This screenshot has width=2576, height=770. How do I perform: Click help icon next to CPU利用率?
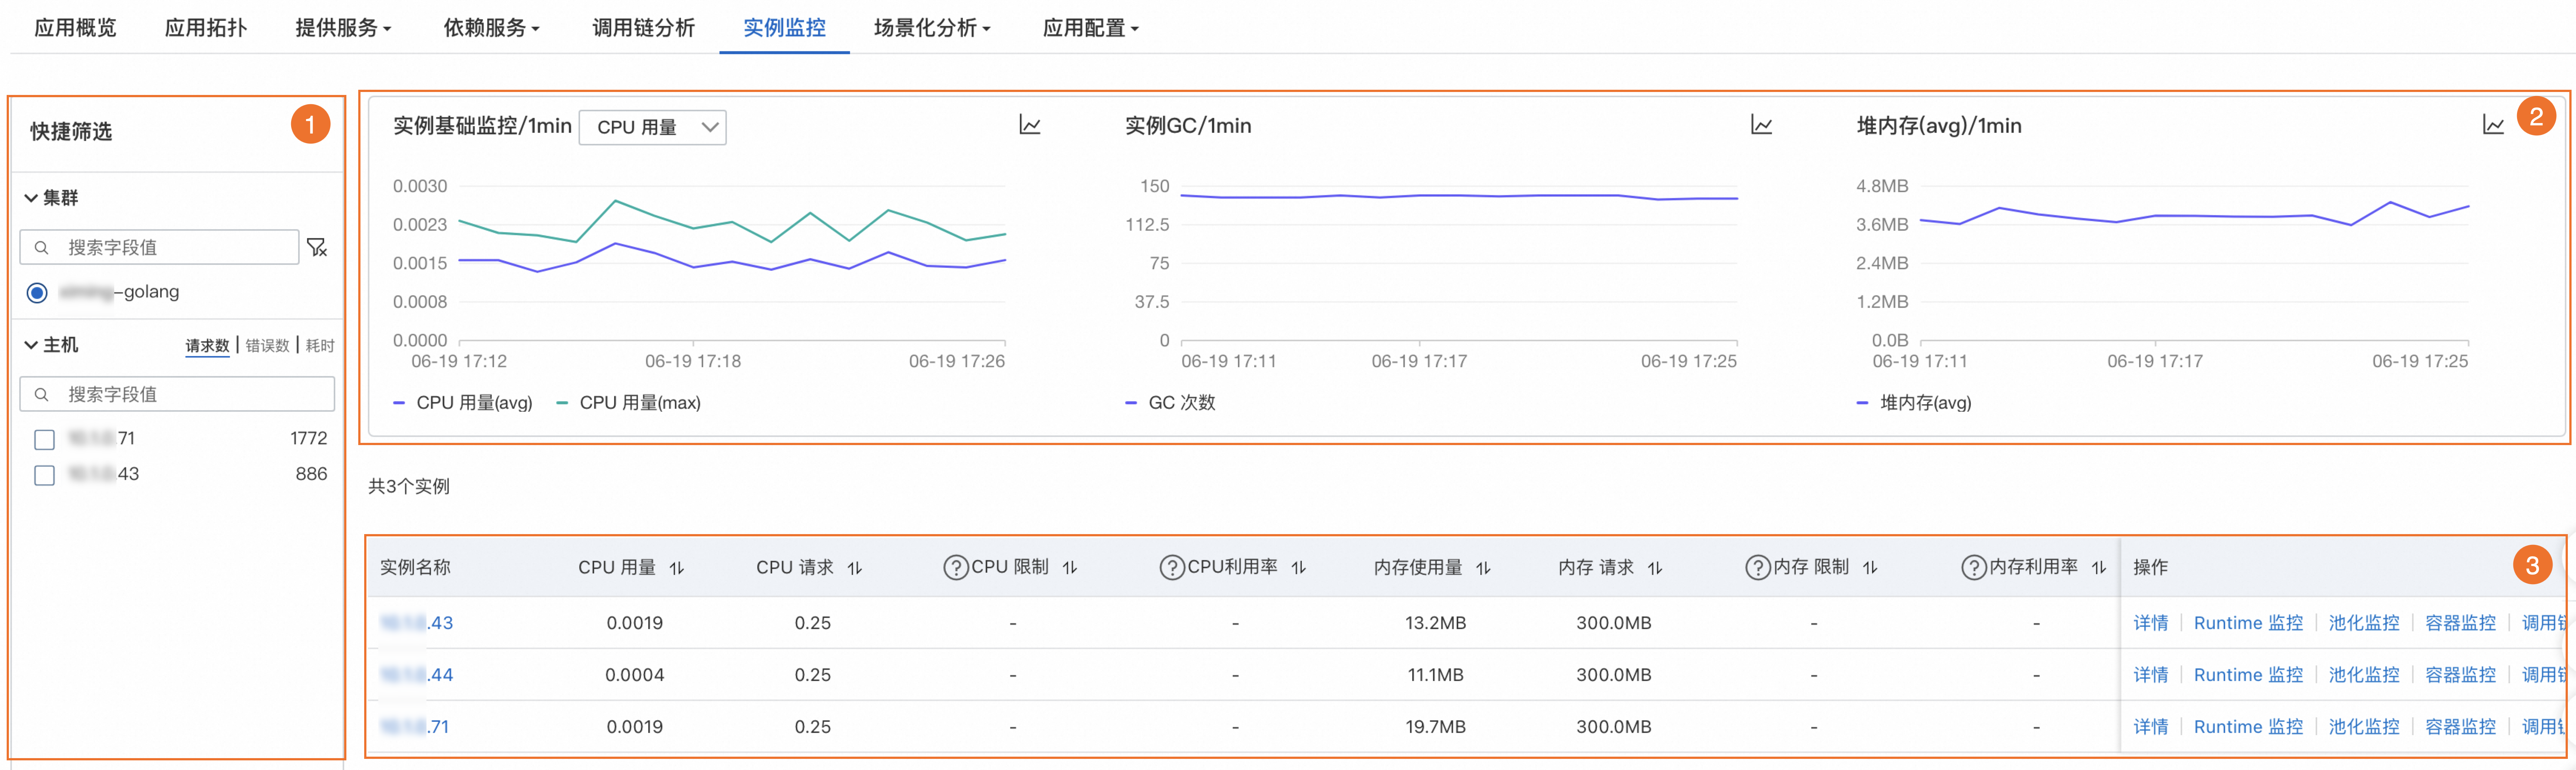point(1171,568)
